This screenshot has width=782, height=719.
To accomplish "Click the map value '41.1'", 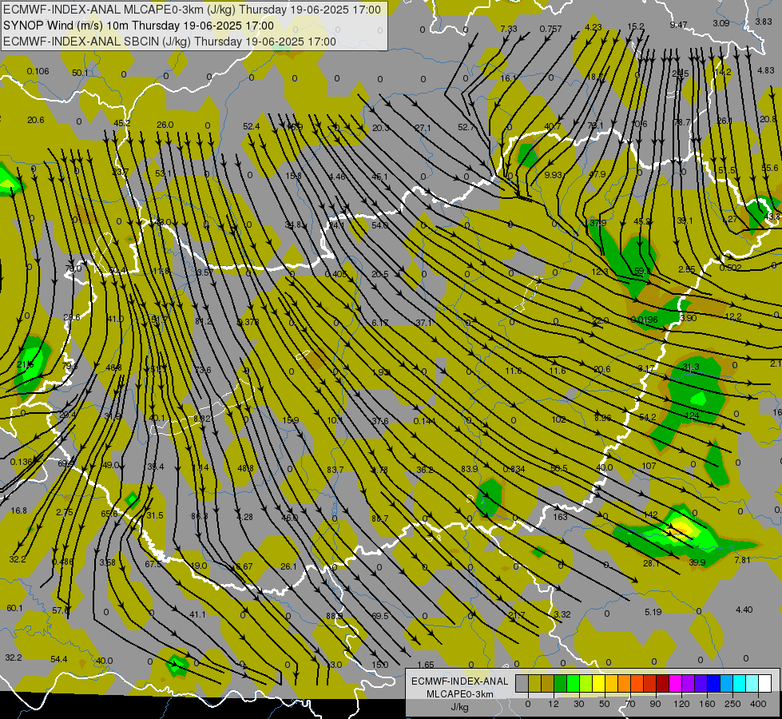I will coord(197,614).
